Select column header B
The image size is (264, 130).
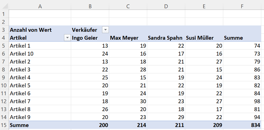[x=90, y=6]
